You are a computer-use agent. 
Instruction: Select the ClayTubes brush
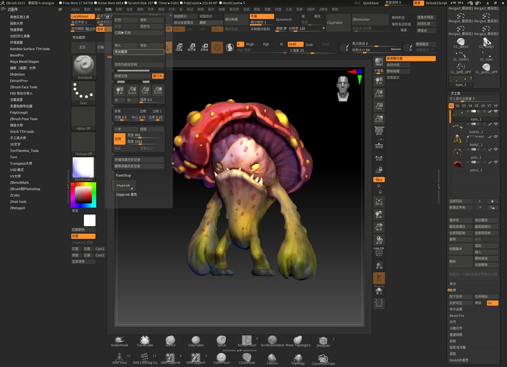(x=196, y=341)
